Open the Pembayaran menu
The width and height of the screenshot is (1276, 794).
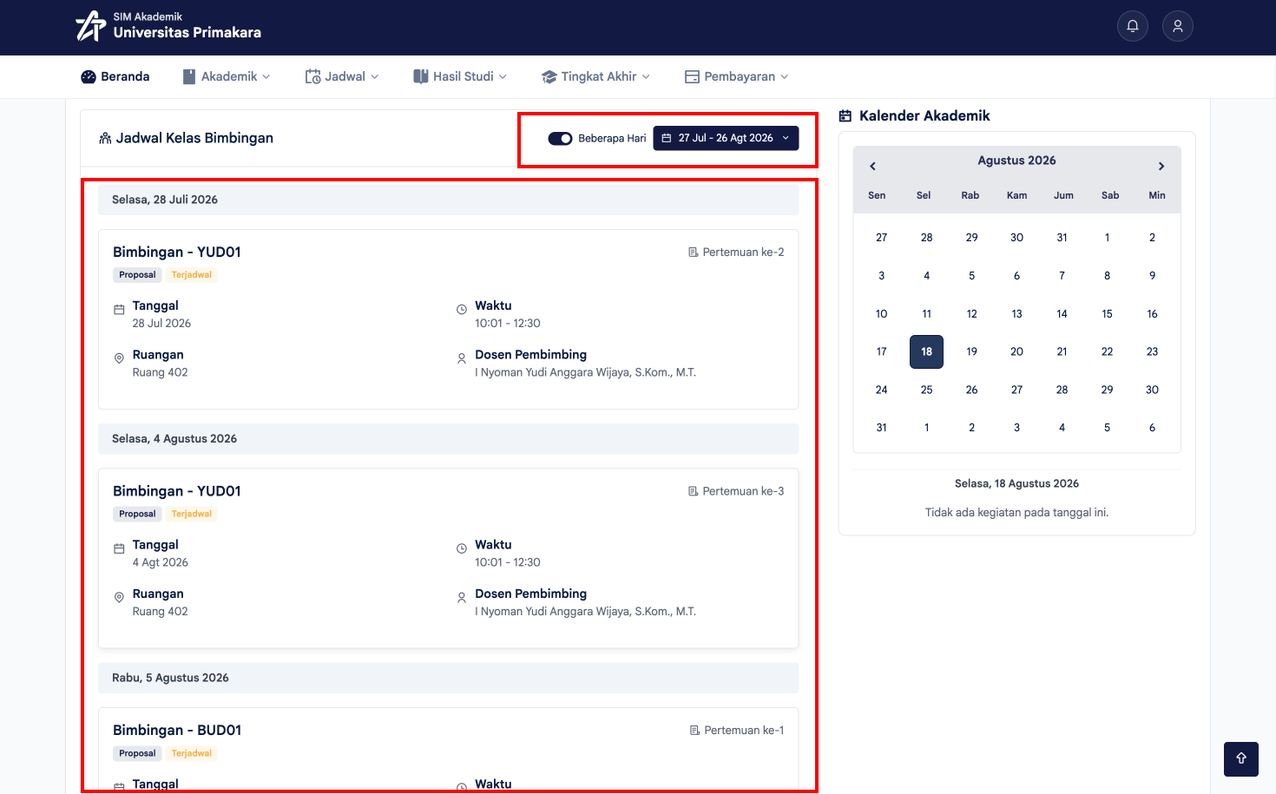click(737, 76)
